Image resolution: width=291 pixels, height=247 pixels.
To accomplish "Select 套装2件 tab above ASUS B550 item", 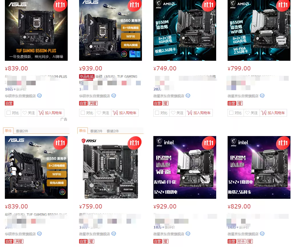I will [22, 131].
